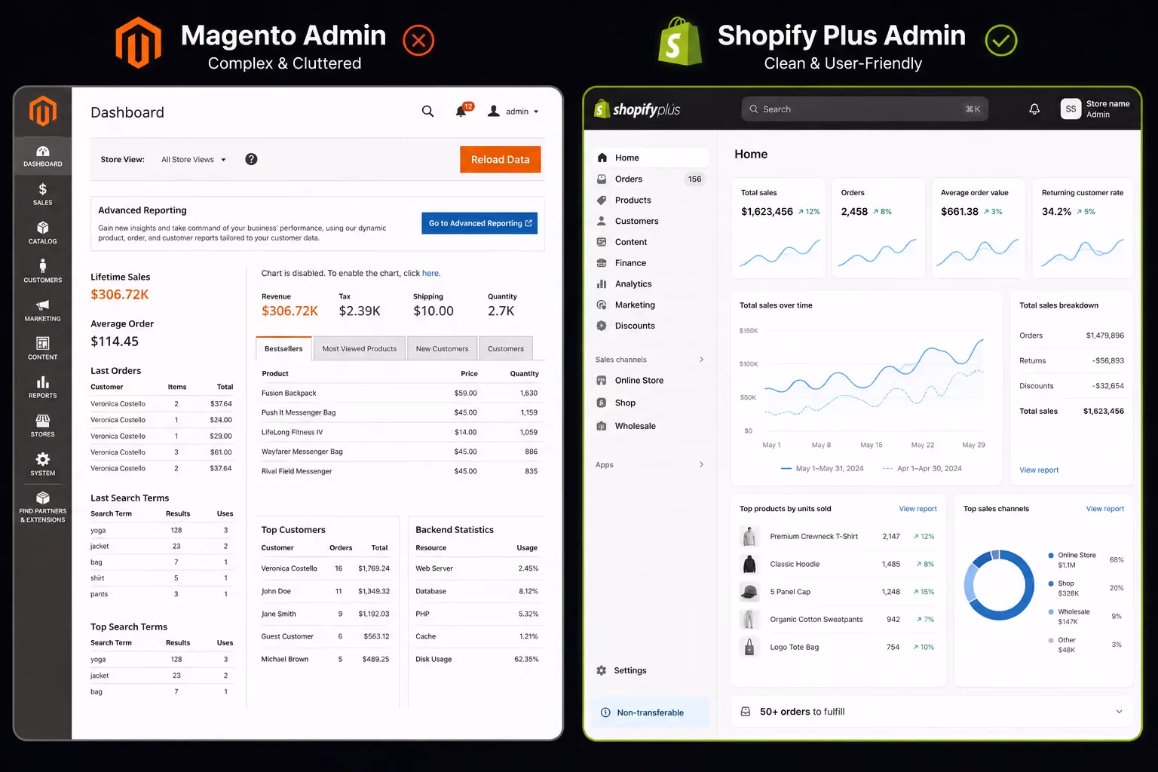The image size is (1158, 772).
Task: Open the Magento admin account dropdown
Action: [513, 112]
